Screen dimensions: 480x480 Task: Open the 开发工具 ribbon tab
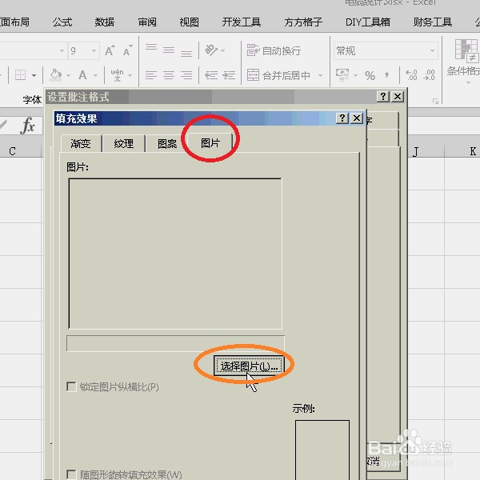(x=242, y=22)
